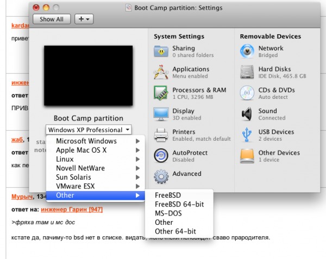This screenshot has width=326, height=259.
Task: Click the Hard Disks label
Action: [274, 69]
